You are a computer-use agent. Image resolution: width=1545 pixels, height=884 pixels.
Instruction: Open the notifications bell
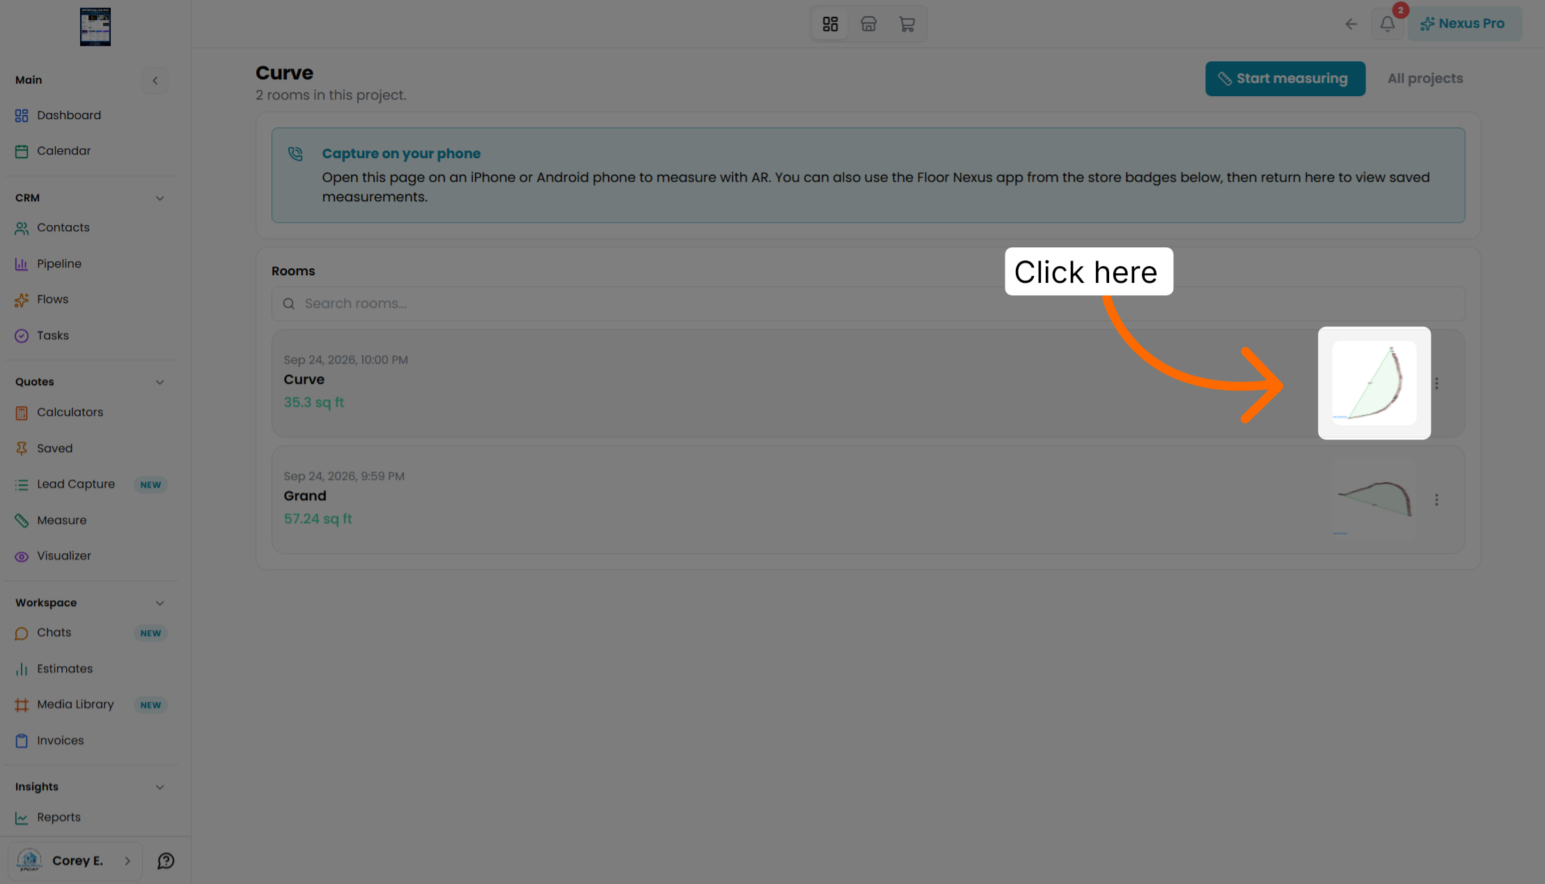pos(1387,24)
